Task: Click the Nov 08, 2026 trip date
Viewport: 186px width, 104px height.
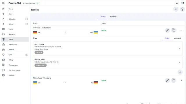Action: [40, 60]
